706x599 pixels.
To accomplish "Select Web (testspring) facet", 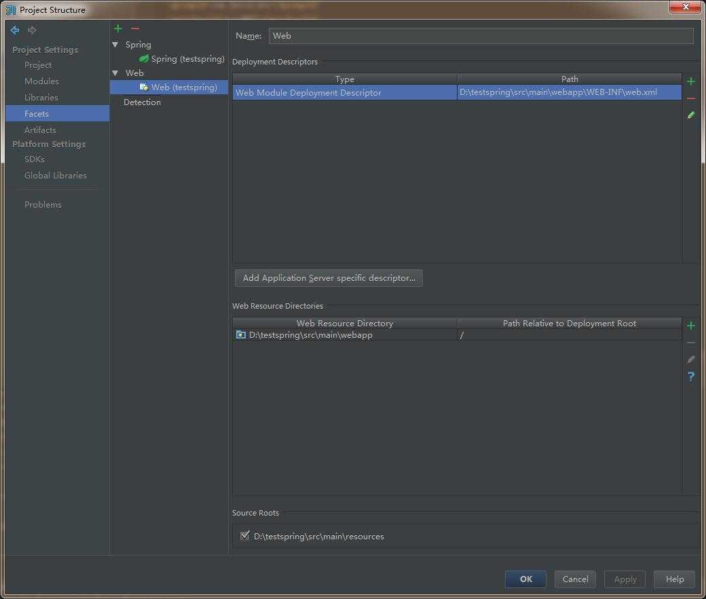I will pyautogui.click(x=169, y=87).
